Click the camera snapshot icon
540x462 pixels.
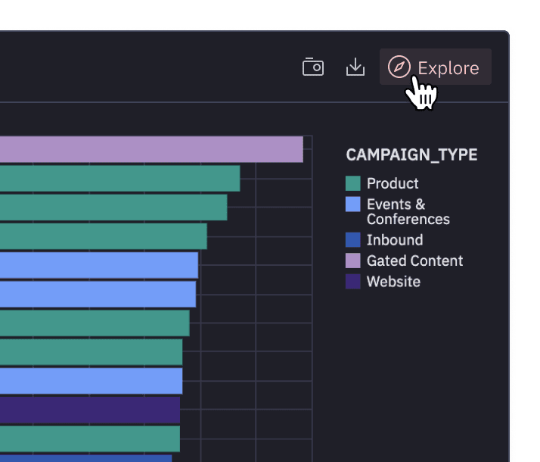click(x=313, y=67)
